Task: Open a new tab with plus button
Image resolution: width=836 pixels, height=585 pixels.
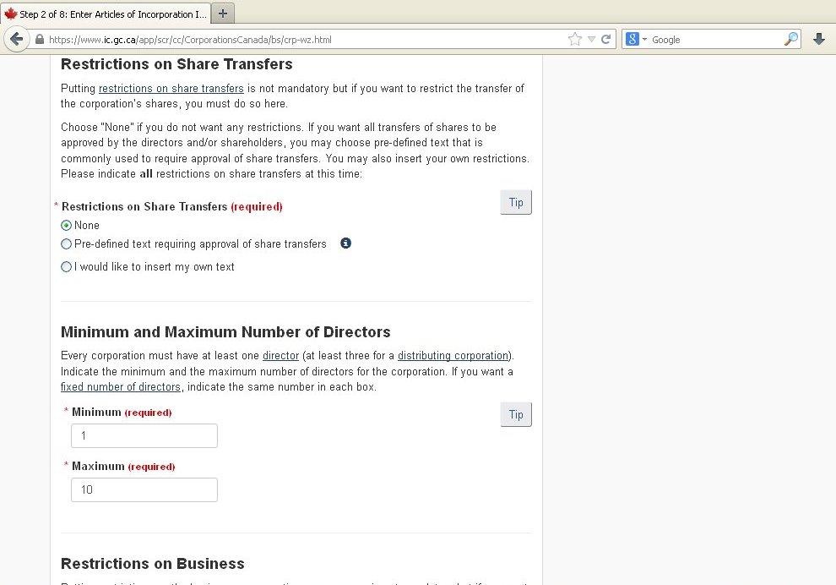Action: pyautogui.click(x=222, y=14)
